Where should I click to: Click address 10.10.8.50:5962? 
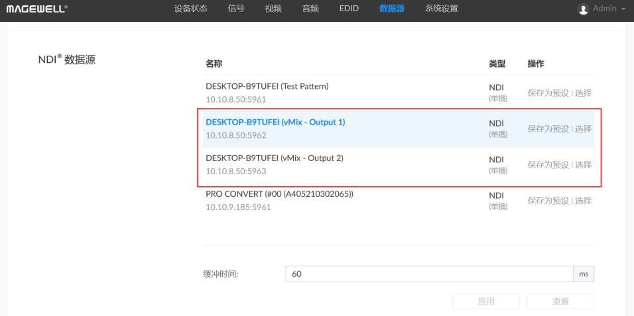[235, 135]
